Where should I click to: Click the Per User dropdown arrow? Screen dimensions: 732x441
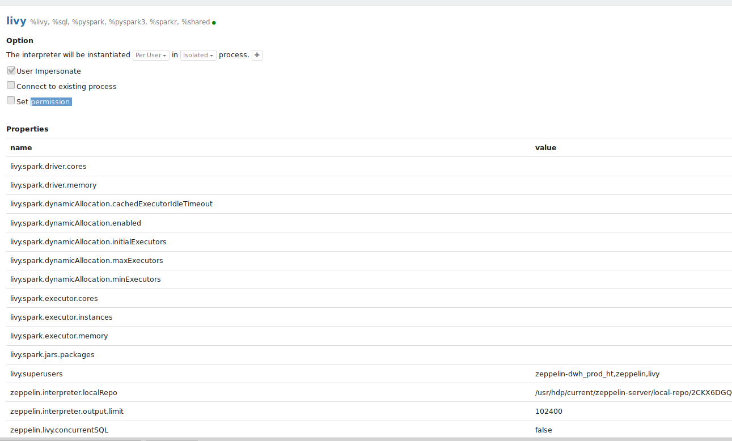click(x=164, y=55)
